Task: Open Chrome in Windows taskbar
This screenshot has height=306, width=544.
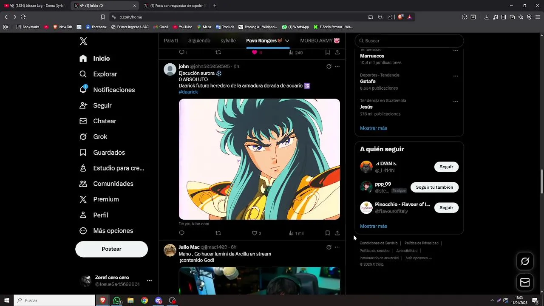Action: (144, 300)
